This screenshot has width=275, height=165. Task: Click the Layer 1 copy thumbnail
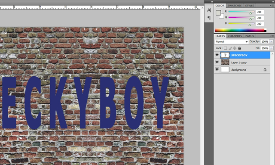click(225, 62)
